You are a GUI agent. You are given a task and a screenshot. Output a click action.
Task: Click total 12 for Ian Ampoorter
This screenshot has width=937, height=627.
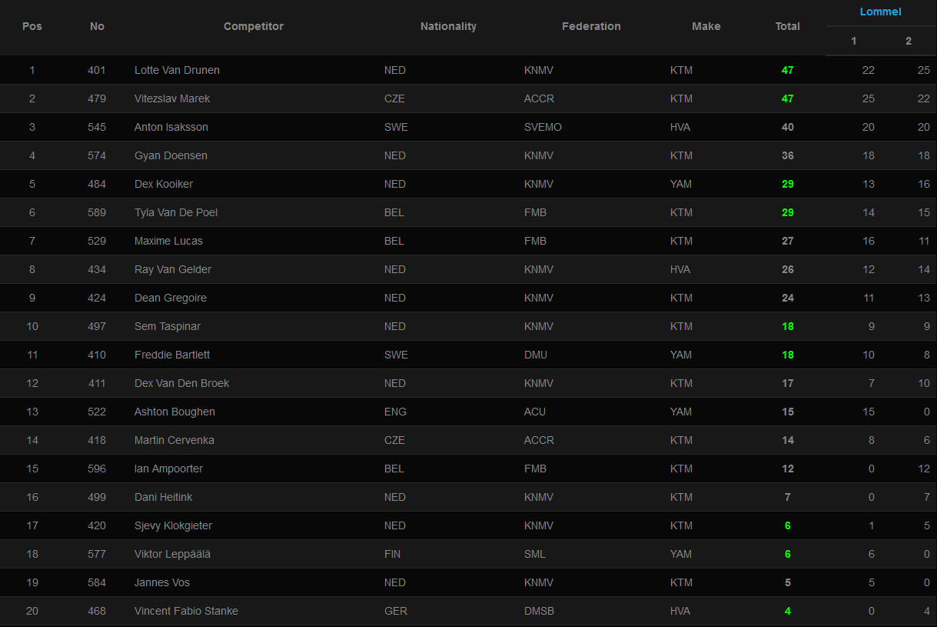pyautogui.click(x=788, y=469)
